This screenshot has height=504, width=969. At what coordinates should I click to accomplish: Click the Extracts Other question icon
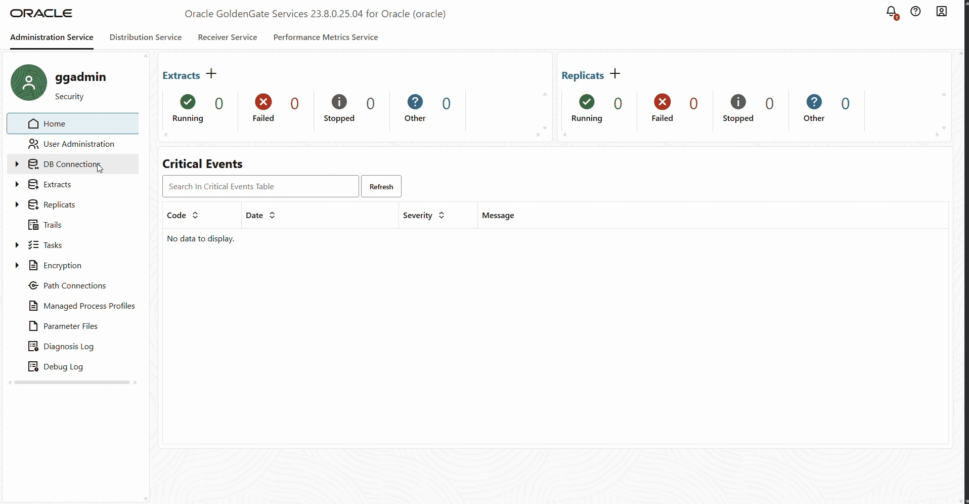click(x=415, y=102)
